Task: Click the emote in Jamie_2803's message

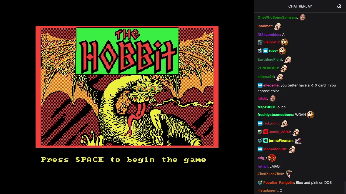Action: 296,132
